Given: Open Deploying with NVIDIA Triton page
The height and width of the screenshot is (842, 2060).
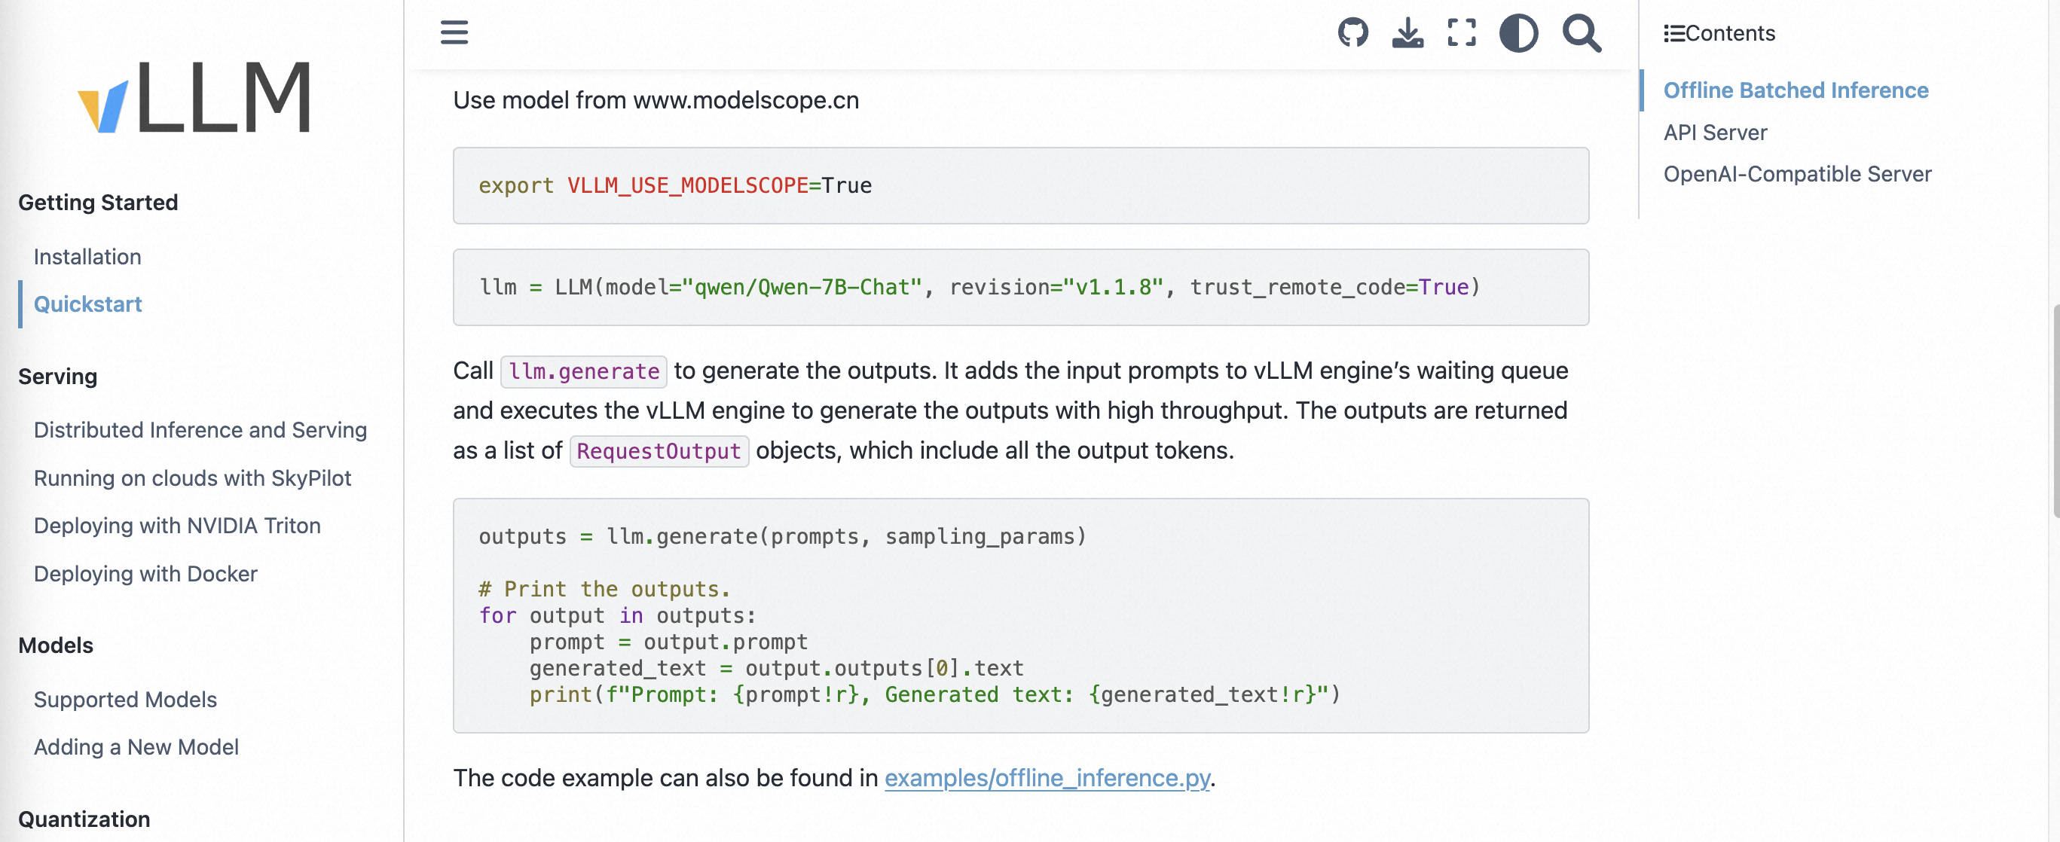Looking at the screenshot, I should (x=177, y=526).
